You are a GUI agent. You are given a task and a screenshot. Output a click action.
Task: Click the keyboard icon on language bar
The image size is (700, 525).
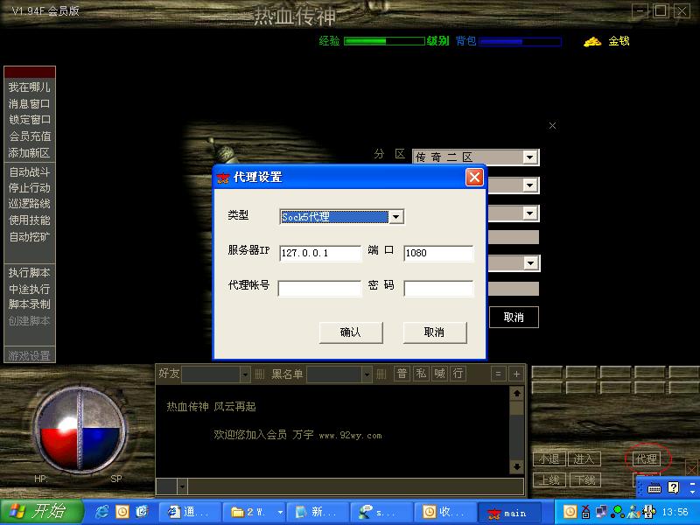tap(654, 488)
